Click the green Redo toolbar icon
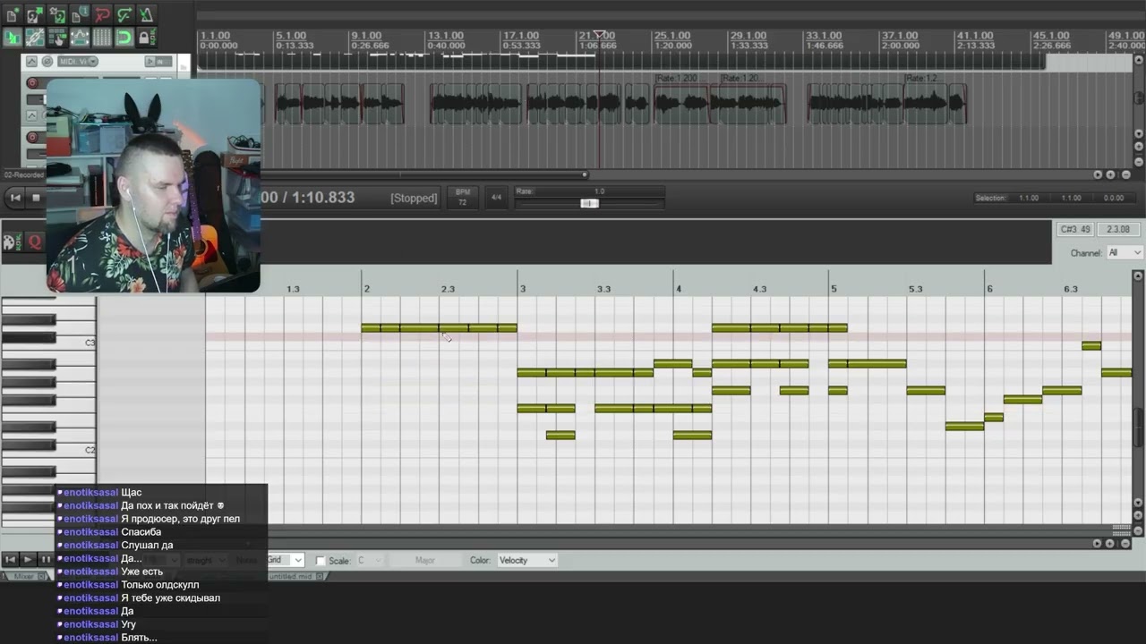This screenshot has height=644, width=1146. point(124,14)
